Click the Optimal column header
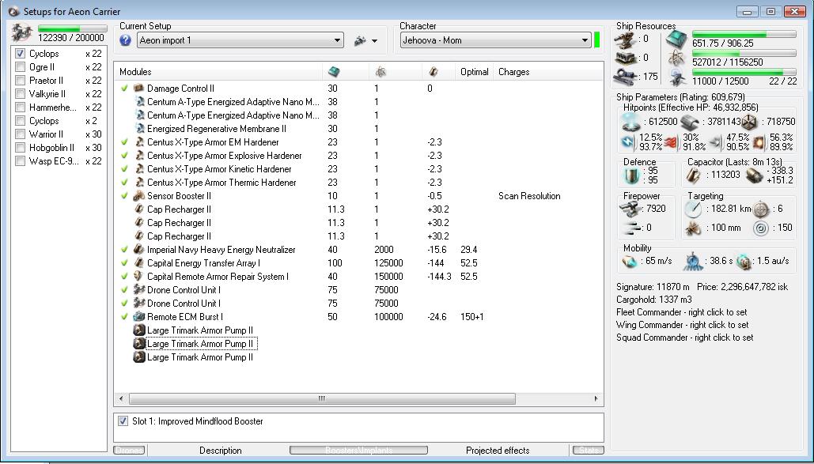 coord(474,72)
